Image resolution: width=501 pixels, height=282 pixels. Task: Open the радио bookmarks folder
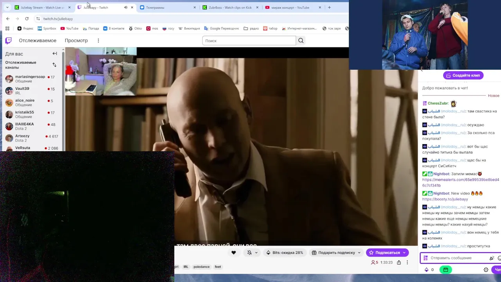251,29
